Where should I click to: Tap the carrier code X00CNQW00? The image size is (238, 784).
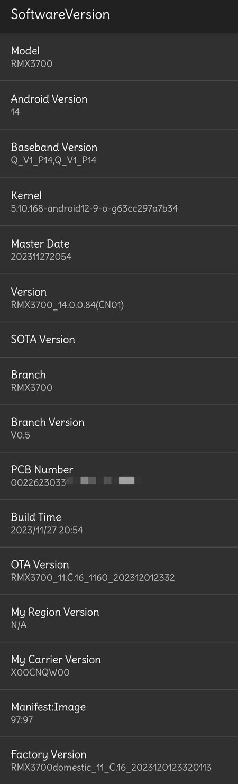pos(40,672)
